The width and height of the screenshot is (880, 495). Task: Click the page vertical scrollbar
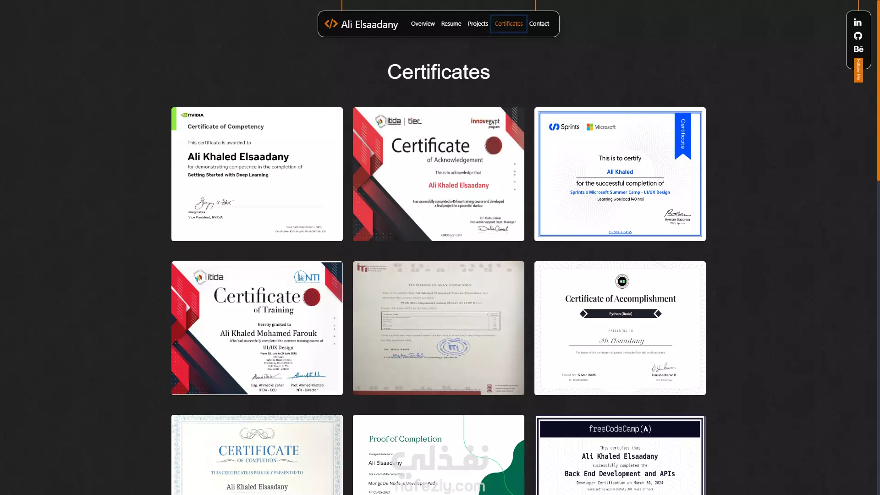click(x=878, y=92)
